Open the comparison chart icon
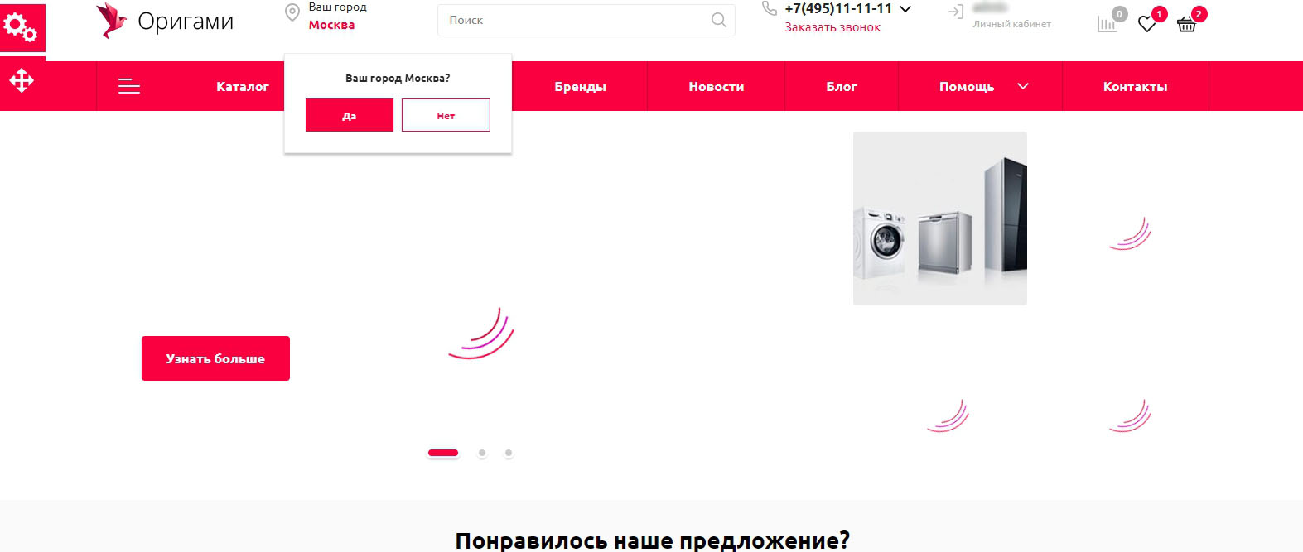This screenshot has width=1303, height=552. coord(1107,24)
